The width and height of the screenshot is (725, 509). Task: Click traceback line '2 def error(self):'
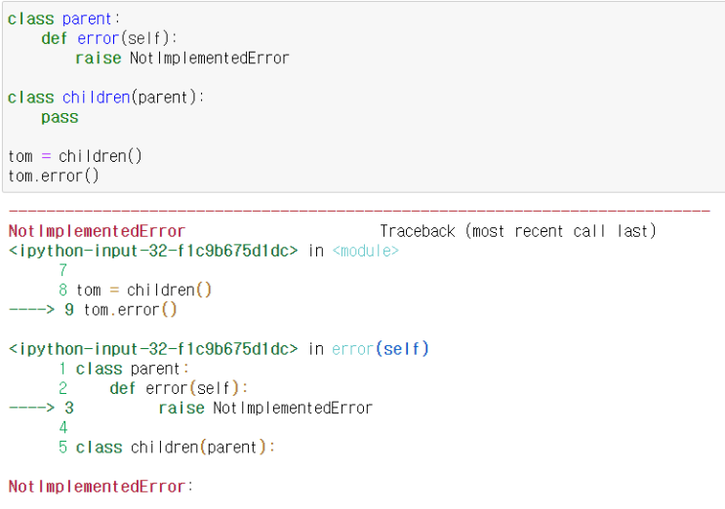153,388
